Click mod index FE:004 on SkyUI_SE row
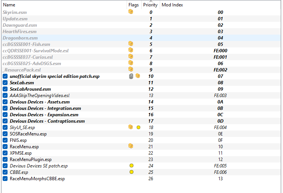 point(220,128)
